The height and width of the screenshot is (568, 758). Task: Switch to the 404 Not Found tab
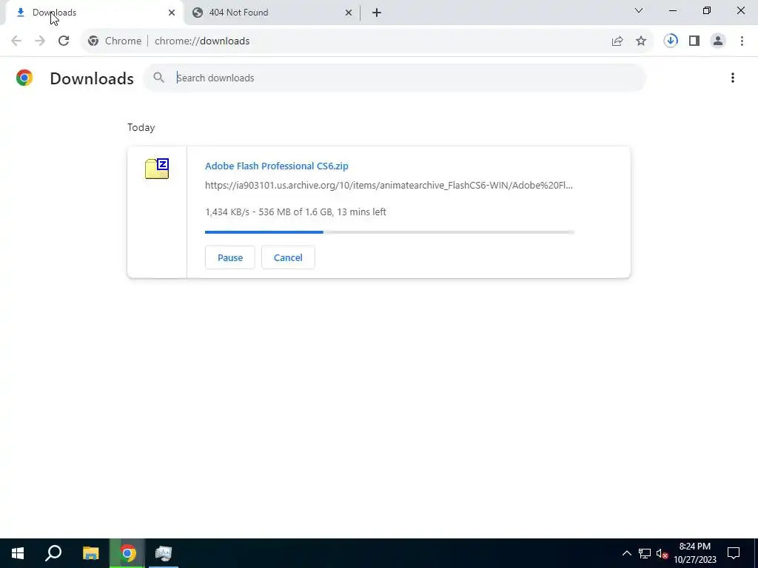(x=271, y=13)
